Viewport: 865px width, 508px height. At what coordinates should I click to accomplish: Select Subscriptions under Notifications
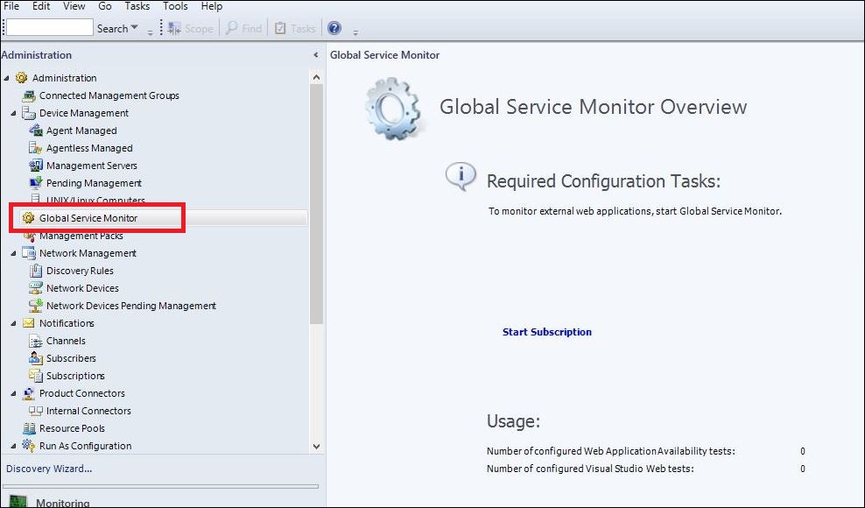pyautogui.click(x=75, y=376)
